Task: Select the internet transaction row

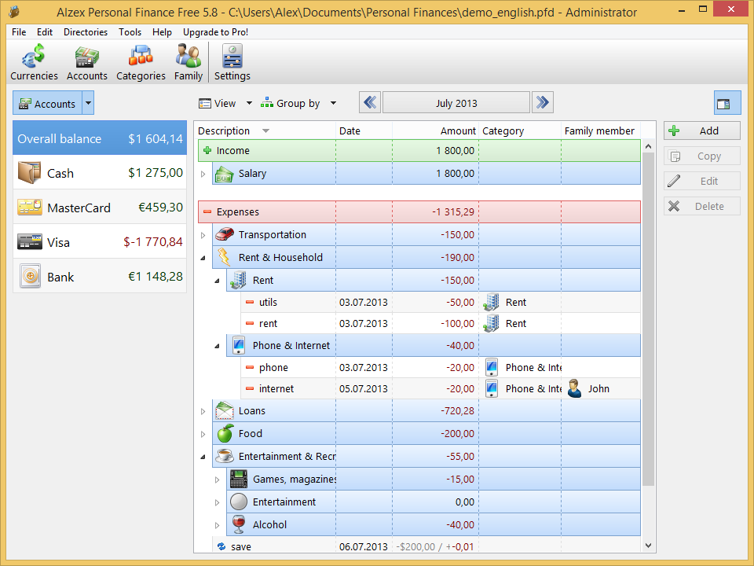Action: pyautogui.click(x=441, y=388)
